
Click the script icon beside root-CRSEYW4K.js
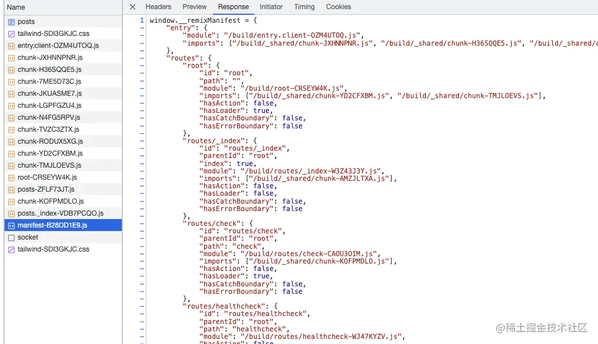[x=11, y=178]
